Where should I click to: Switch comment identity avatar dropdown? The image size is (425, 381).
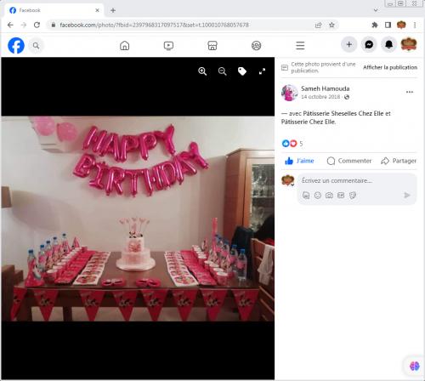[288, 180]
